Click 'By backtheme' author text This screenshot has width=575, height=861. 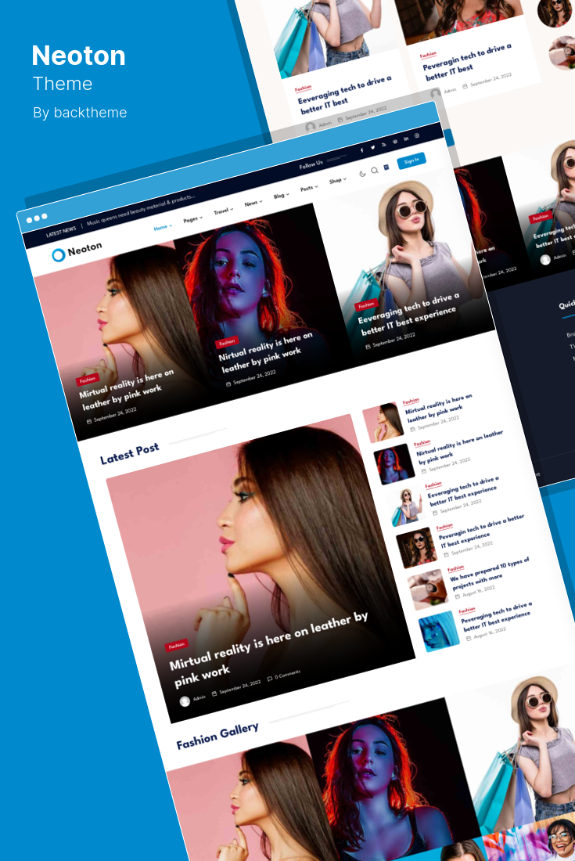click(x=80, y=113)
